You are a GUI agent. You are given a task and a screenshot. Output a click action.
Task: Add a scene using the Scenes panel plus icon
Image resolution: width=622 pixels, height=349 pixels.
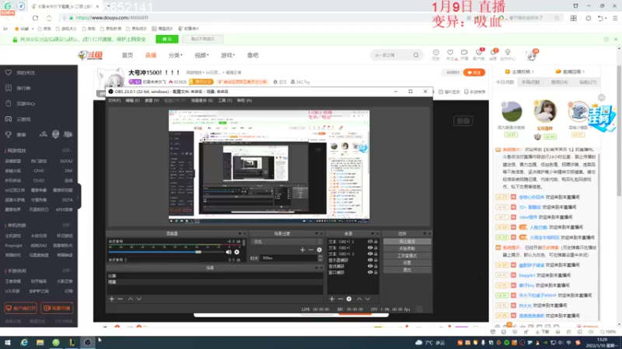point(111,299)
